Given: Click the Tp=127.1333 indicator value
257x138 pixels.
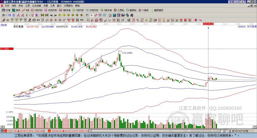Looking at the screenshot, I should 33,26.
